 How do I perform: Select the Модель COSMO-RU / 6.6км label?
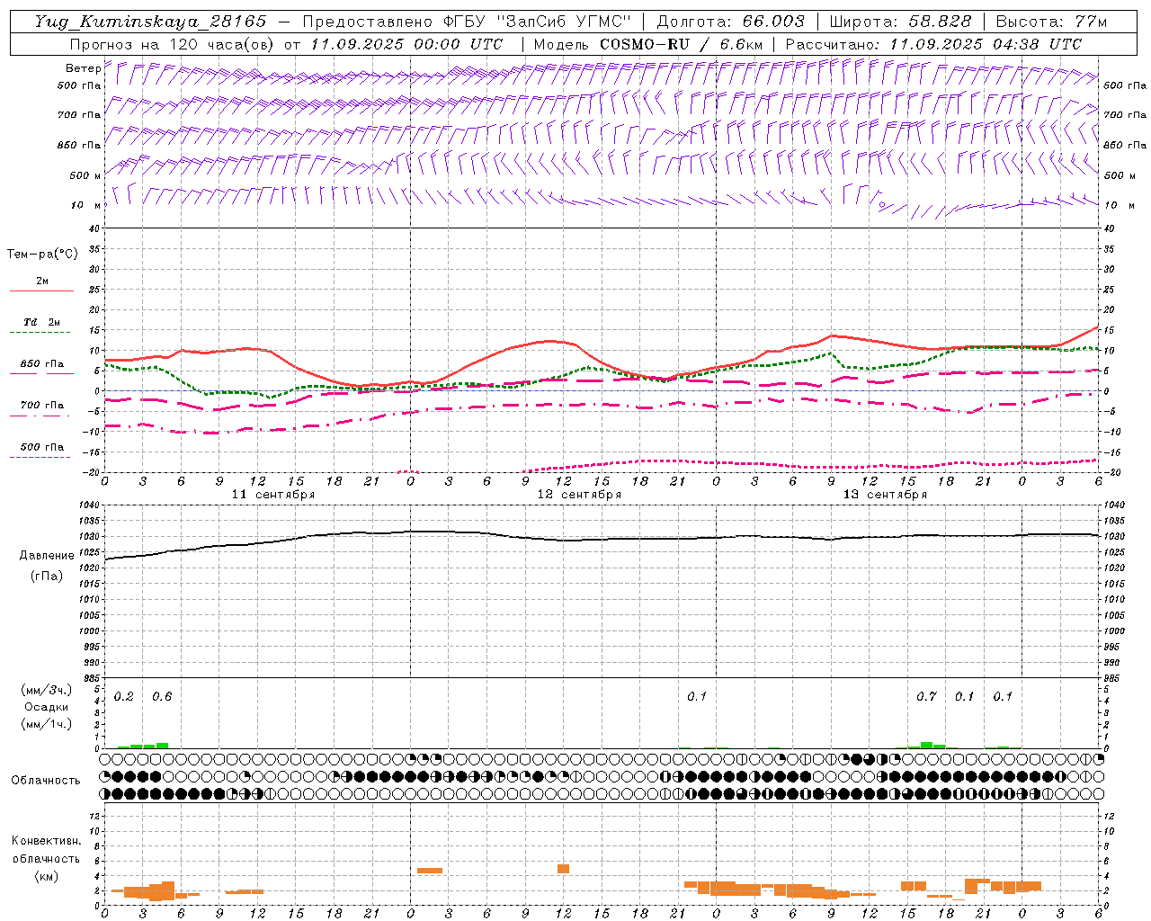coord(647,44)
